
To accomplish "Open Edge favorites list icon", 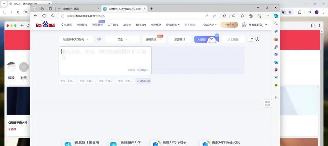I will pos(242,16).
